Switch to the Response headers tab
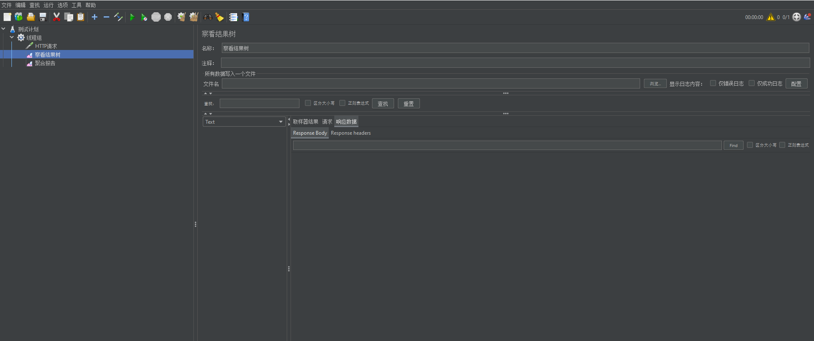Image resolution: width=814 pixels, height=341 pixels. [351, 133]
